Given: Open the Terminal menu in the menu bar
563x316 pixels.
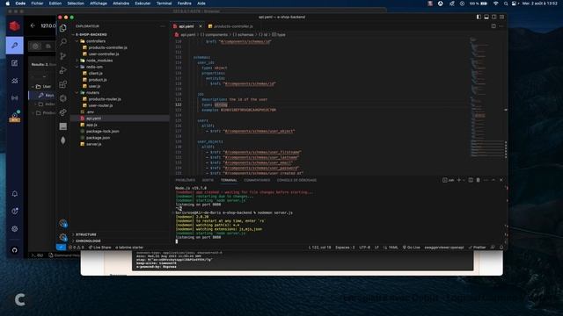Looking at the screenshot, I should (165, 4).
